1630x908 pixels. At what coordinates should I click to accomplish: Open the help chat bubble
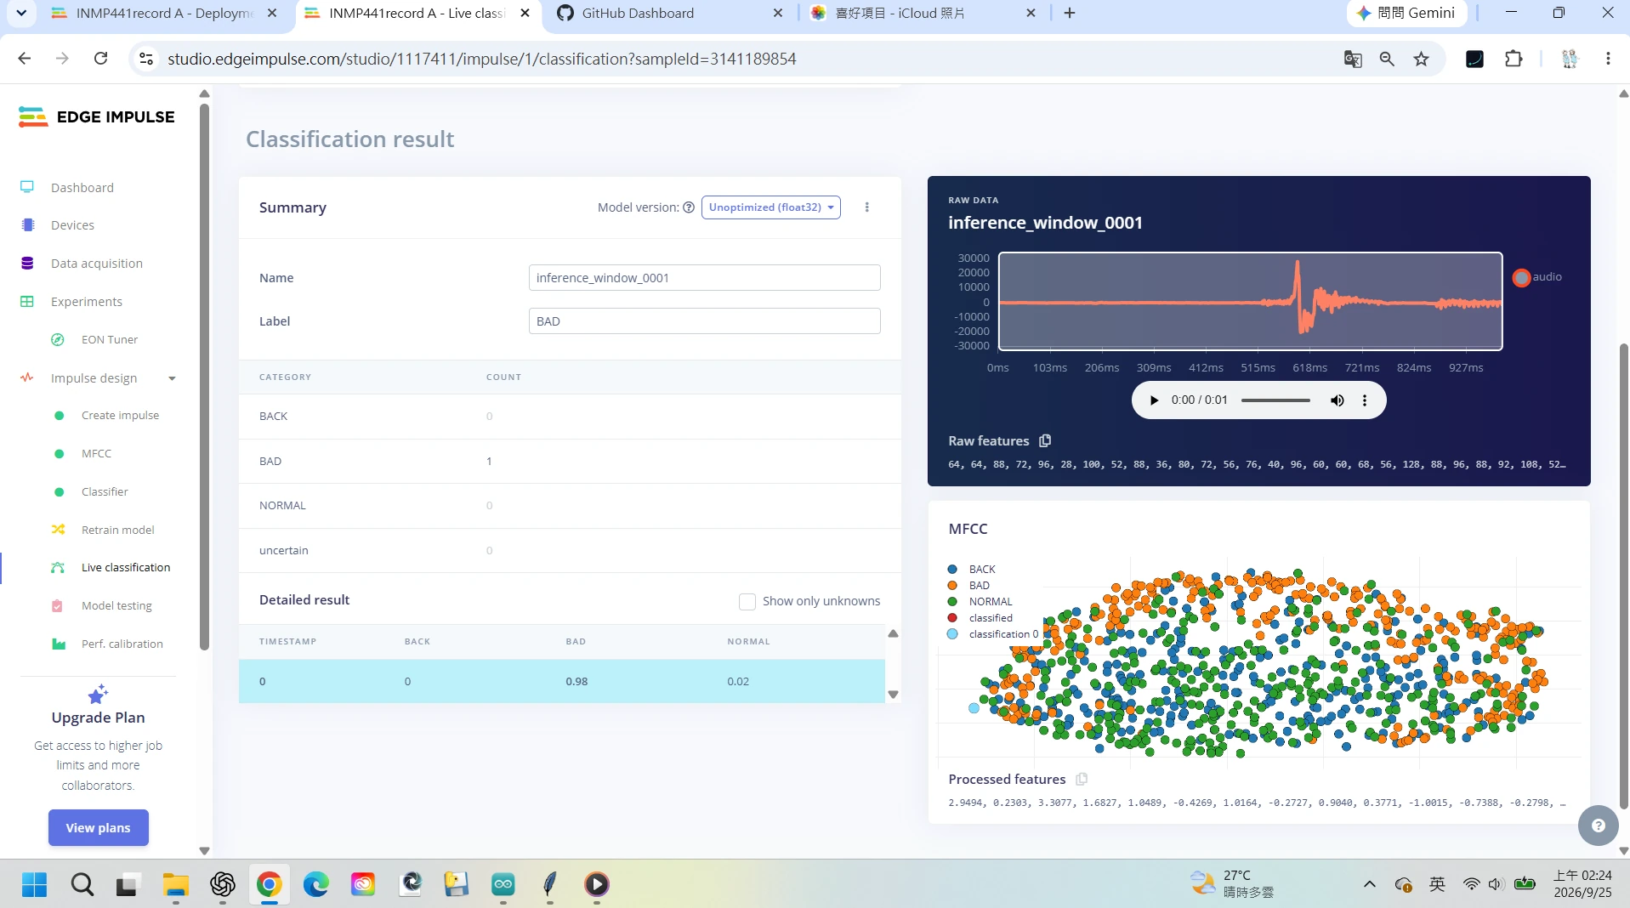(1598, 826)
